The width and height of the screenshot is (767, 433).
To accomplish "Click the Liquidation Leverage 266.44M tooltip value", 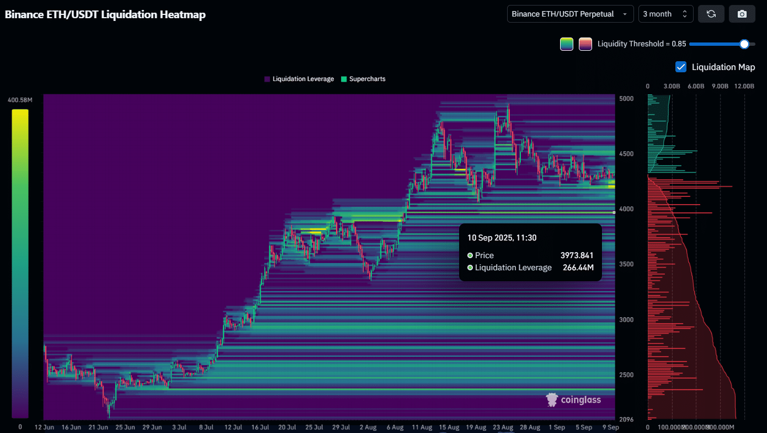I will pyautogui.click(x=578, y=268).
